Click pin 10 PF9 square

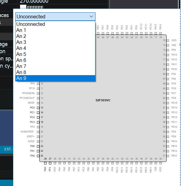tap(38, 84)
